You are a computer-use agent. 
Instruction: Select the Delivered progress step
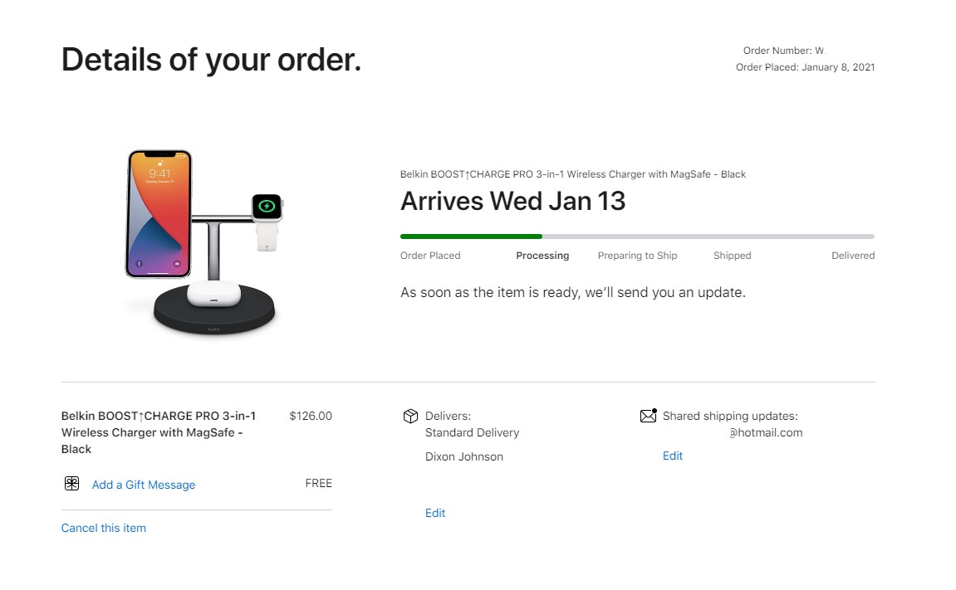coord(853,256)
